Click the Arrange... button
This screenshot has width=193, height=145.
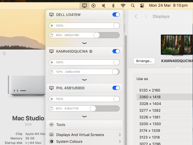point(144,61)
